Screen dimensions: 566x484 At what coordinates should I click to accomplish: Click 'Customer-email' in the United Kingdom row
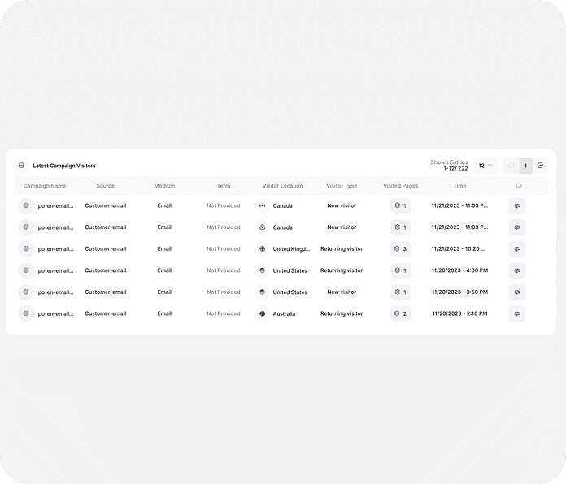106,248
